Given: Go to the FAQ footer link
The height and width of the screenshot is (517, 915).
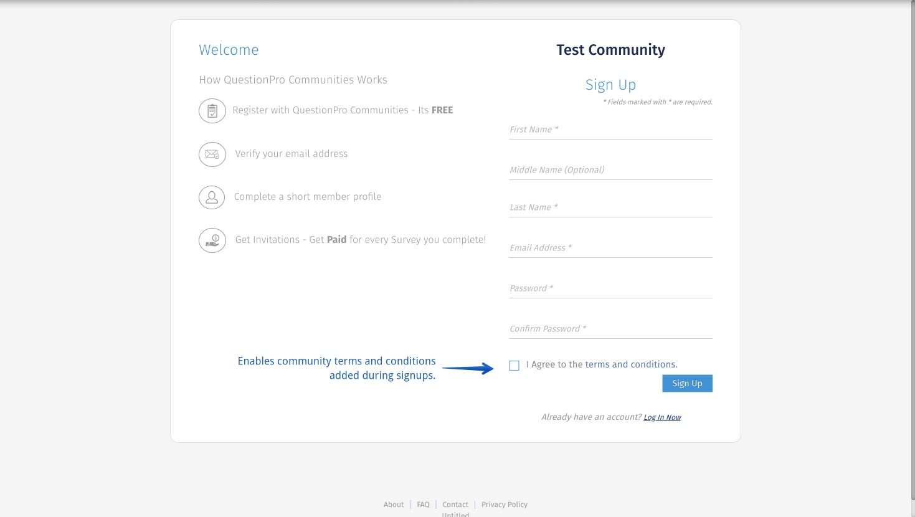Looking at the screenshot, I should [424, 505].
